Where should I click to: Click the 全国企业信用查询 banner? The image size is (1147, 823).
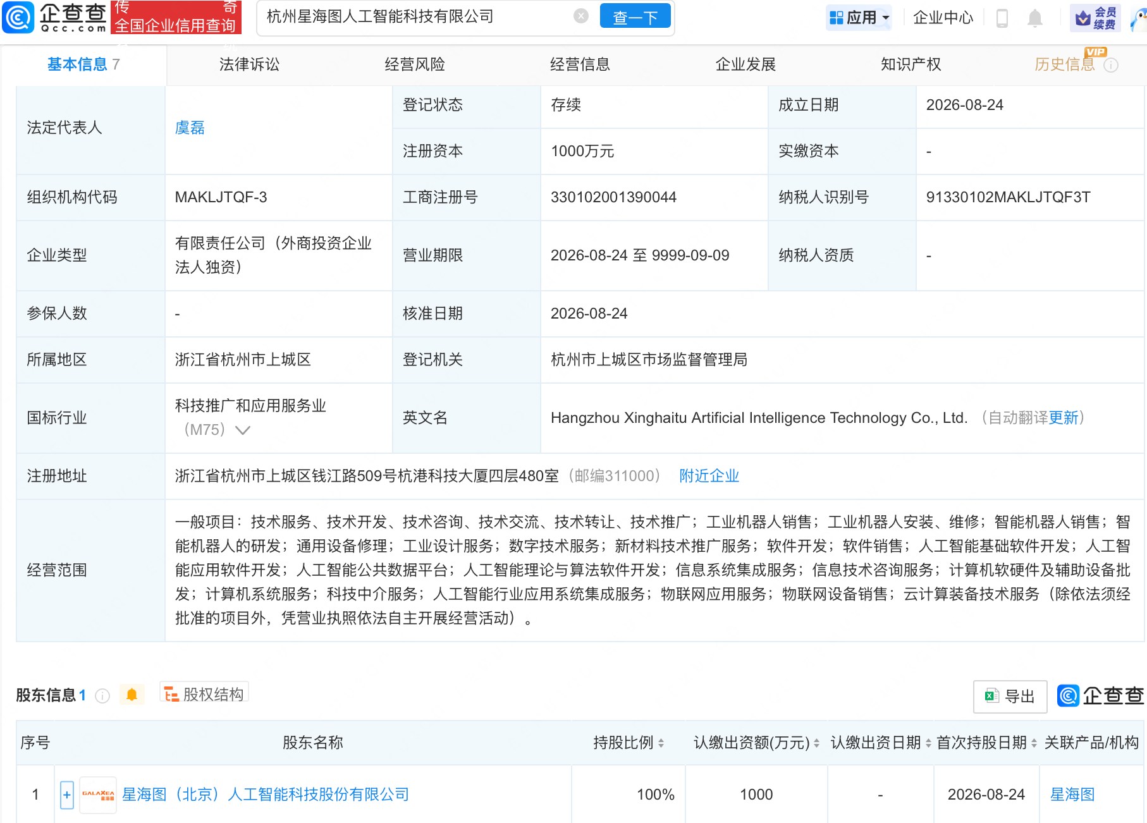[176, 17]
